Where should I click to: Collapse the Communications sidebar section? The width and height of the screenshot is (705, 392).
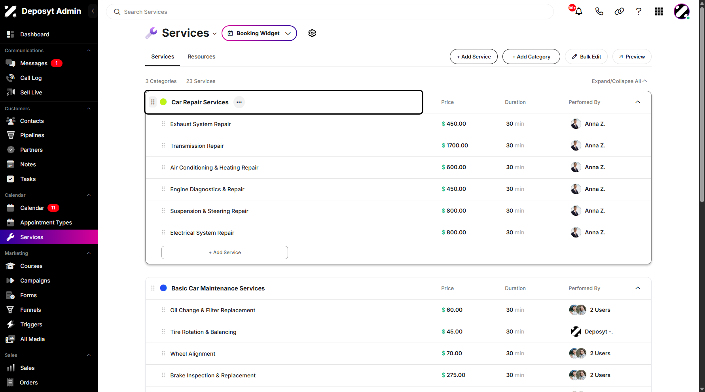click(89, 51)
